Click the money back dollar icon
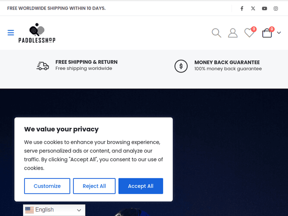The image size is (288, 216). coord(181,66)
